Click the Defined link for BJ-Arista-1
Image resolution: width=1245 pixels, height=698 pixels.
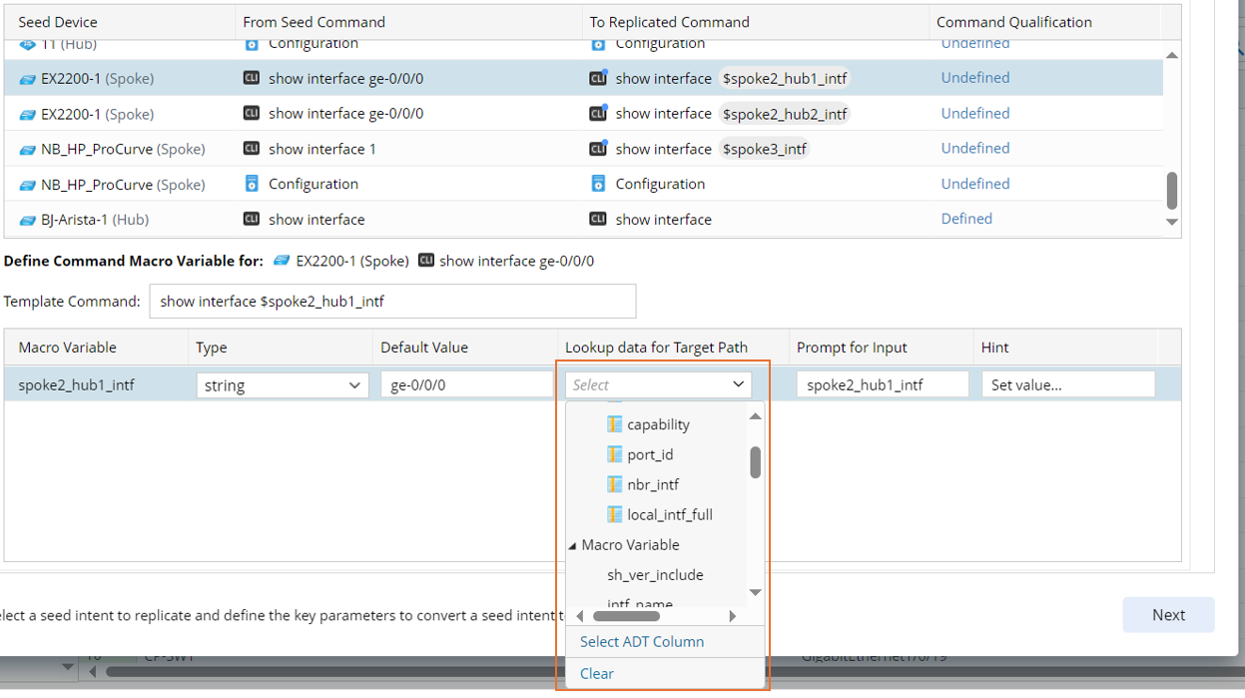click(966, 219)
